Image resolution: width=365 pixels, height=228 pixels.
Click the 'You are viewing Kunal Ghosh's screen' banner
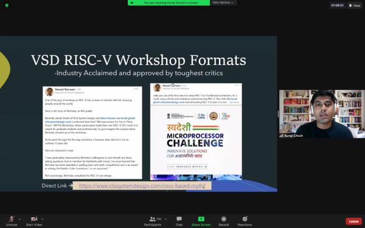[169, 2]
